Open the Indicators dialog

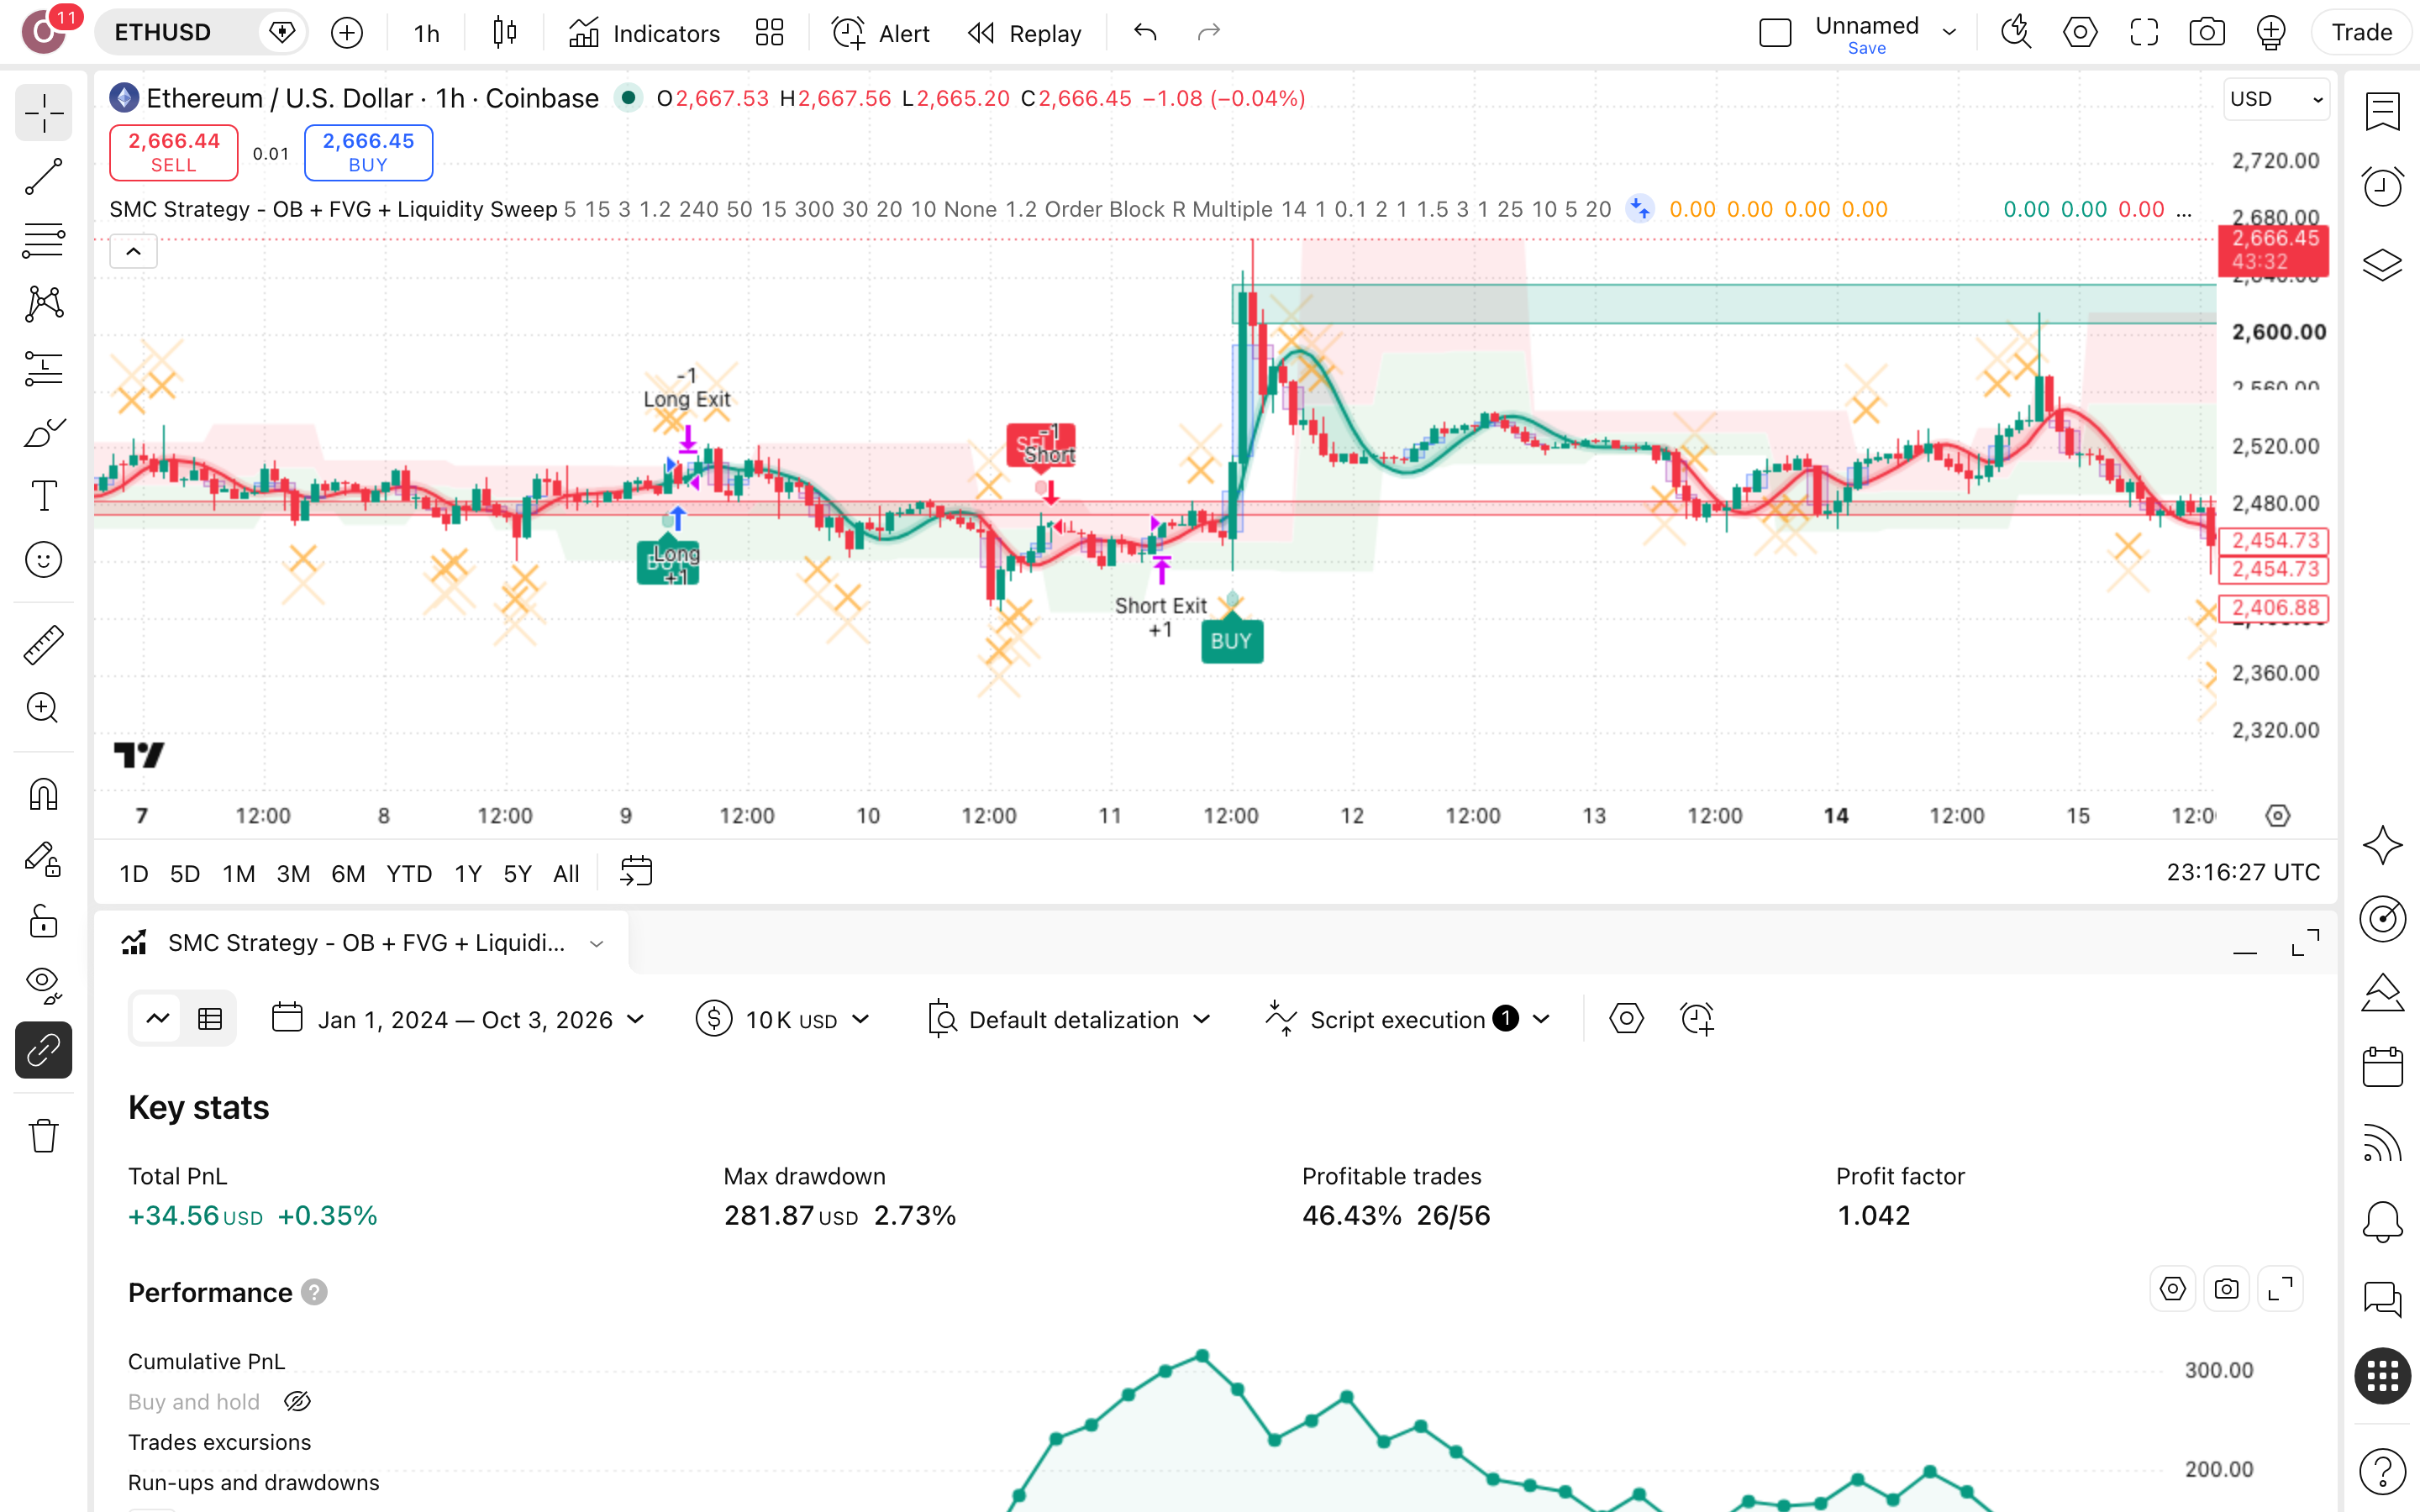[645, 33]
